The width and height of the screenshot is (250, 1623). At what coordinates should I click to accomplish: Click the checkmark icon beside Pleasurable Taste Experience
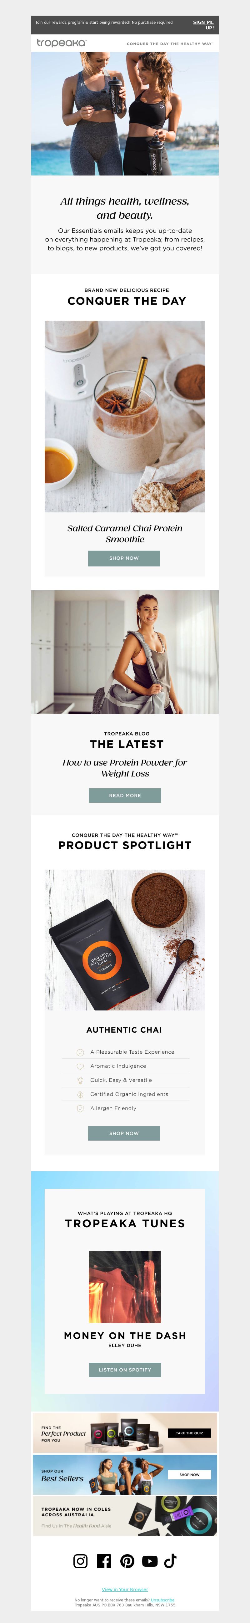80,1052
